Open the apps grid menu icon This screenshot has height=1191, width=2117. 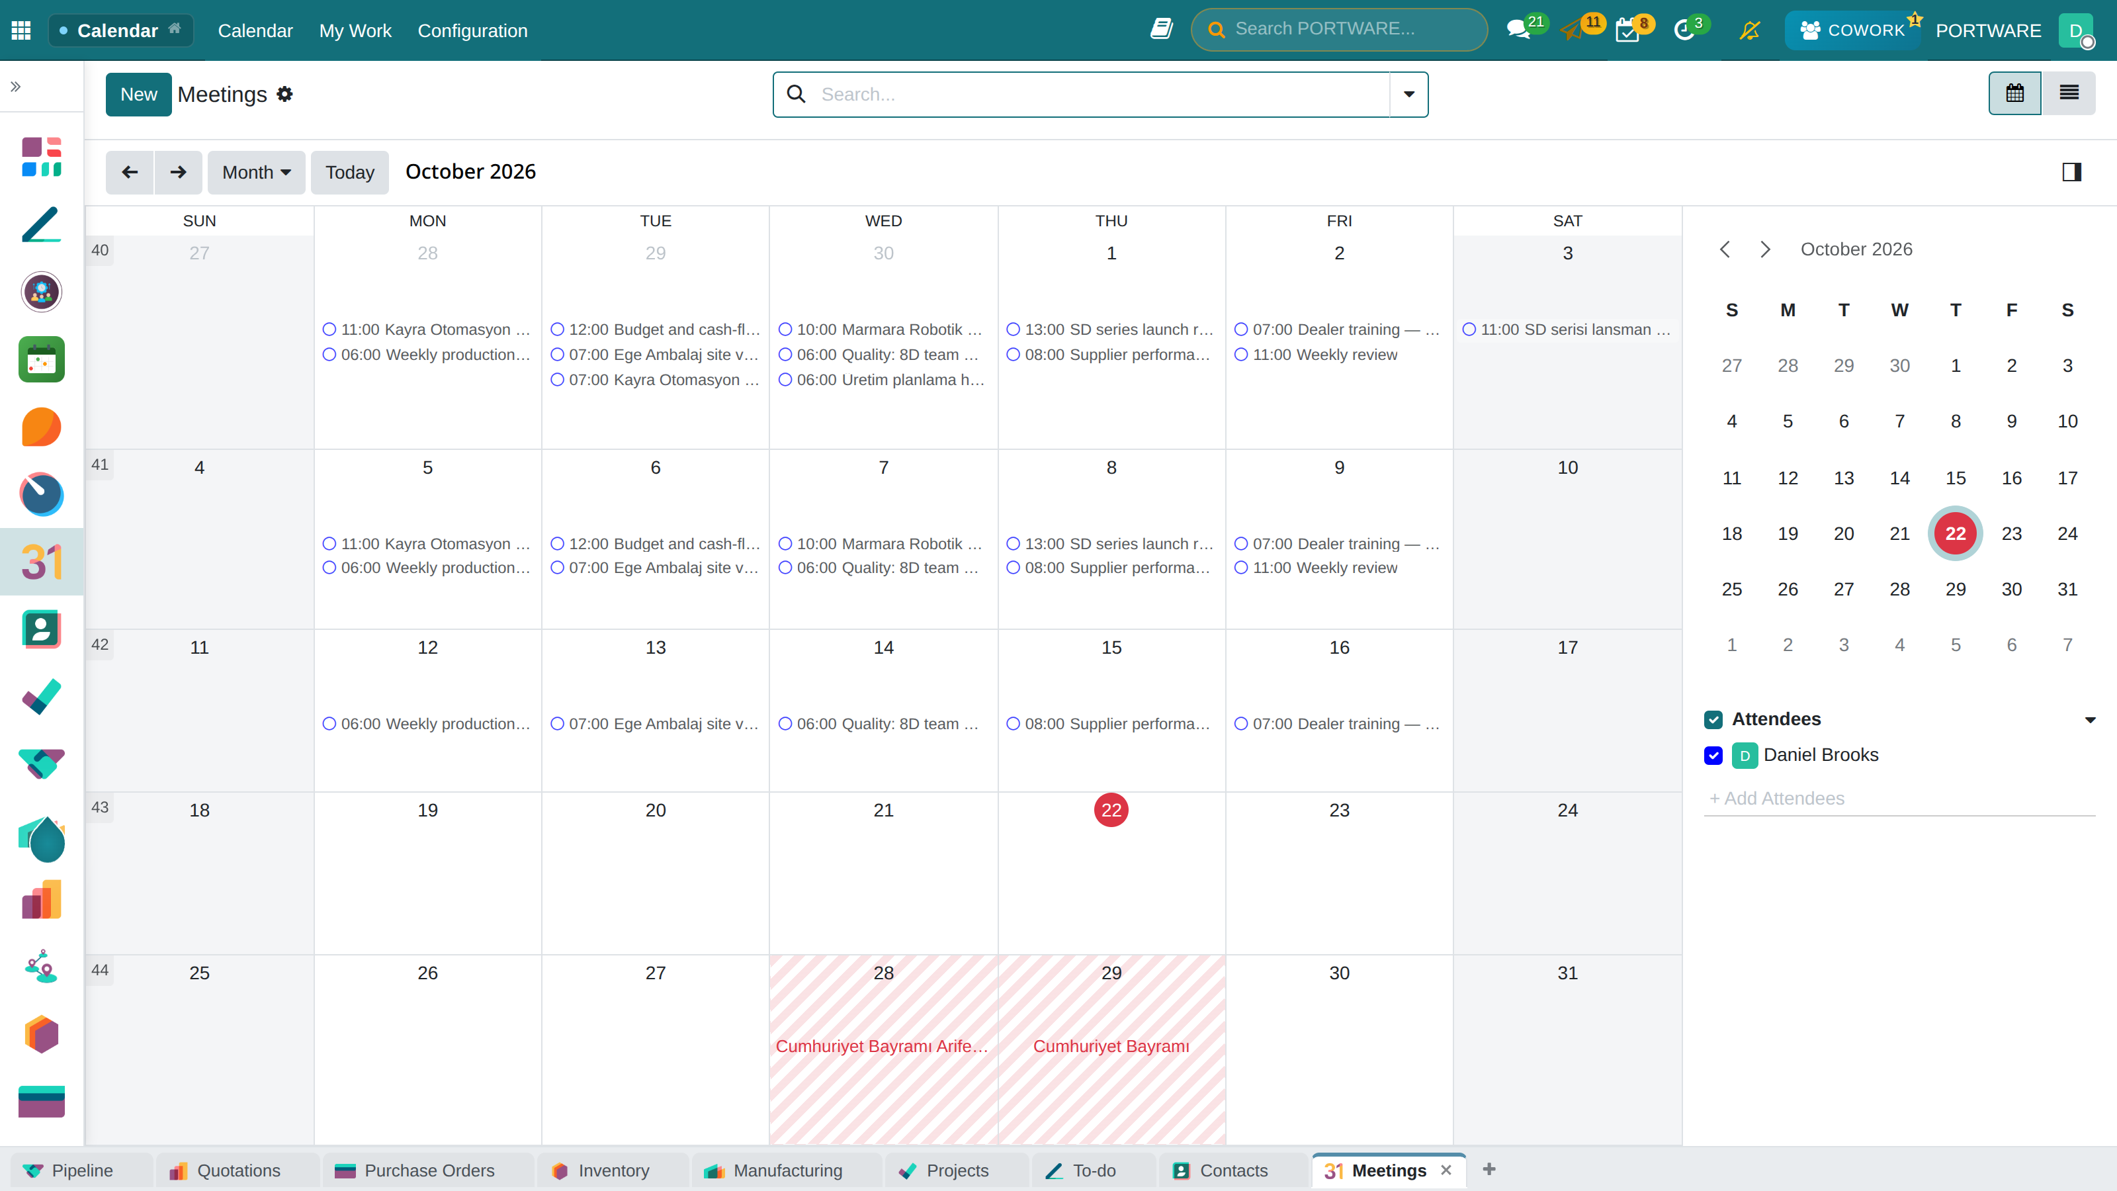click(x=21, y=30)
